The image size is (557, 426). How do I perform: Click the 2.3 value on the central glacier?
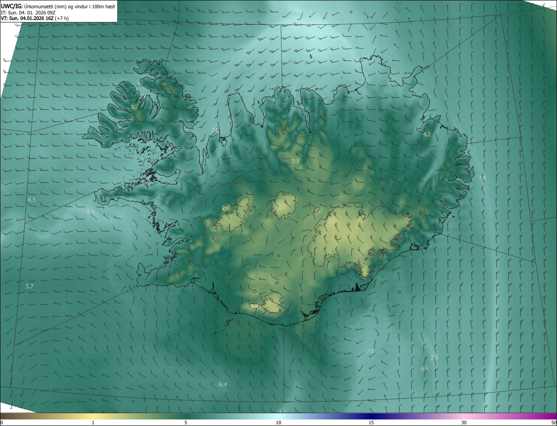282,206
